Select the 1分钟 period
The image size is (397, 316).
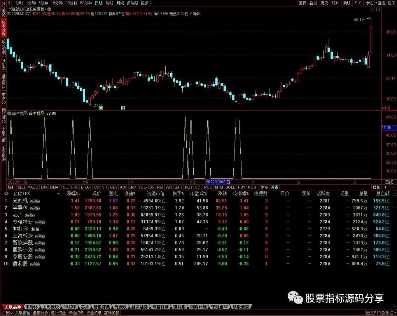[31, 3]
